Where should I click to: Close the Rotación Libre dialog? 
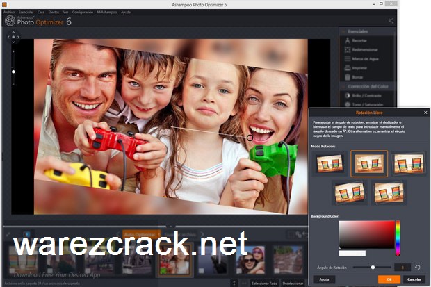click(425, 113)
